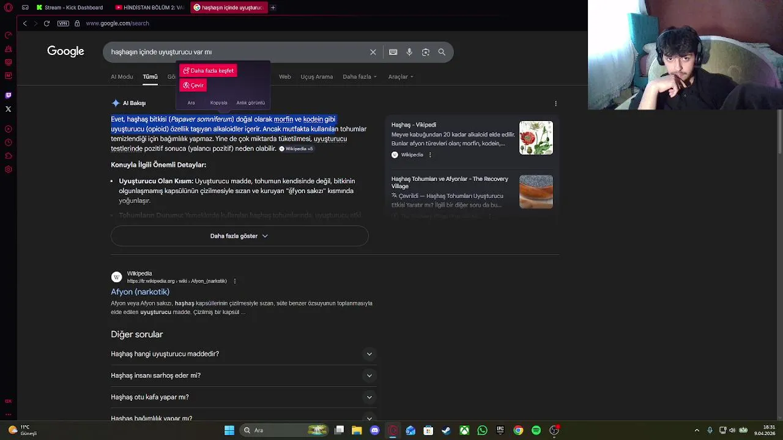This screenshot has width=783, height=440.
Task: Go back to the previous page
Action: click(x=24, y=23)
